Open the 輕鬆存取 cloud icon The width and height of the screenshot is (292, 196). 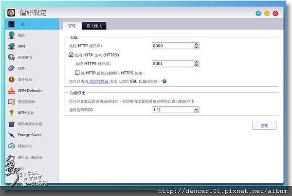tap(11, 146)
